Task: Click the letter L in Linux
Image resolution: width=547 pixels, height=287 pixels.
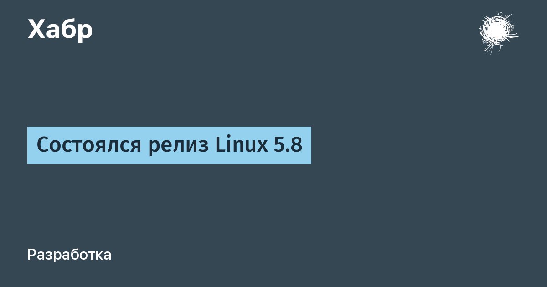Action: [220, 145]
